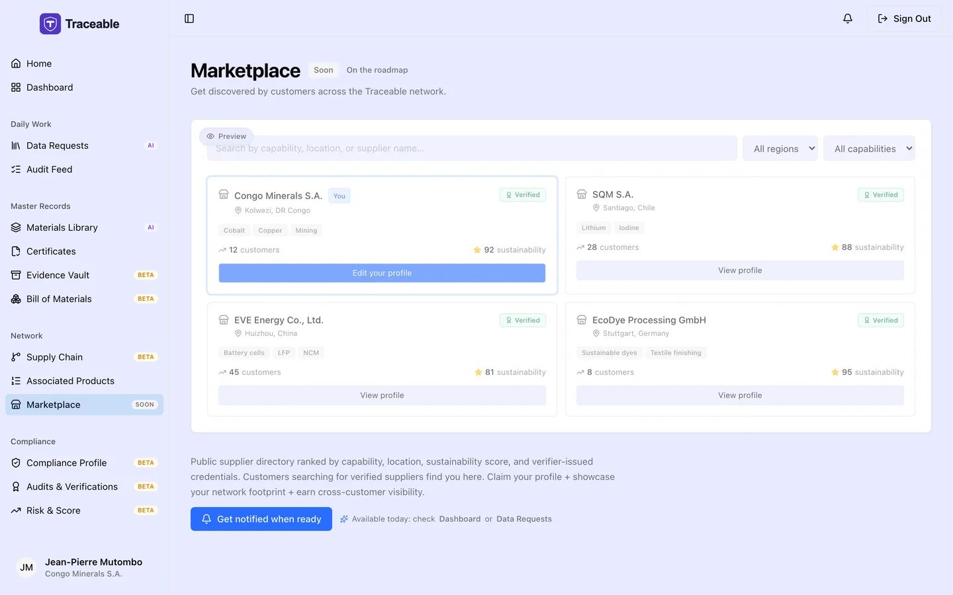Click the Supply Chain branch icon
The width and height of the screenshot is (953, 595).
coord(16,357)
